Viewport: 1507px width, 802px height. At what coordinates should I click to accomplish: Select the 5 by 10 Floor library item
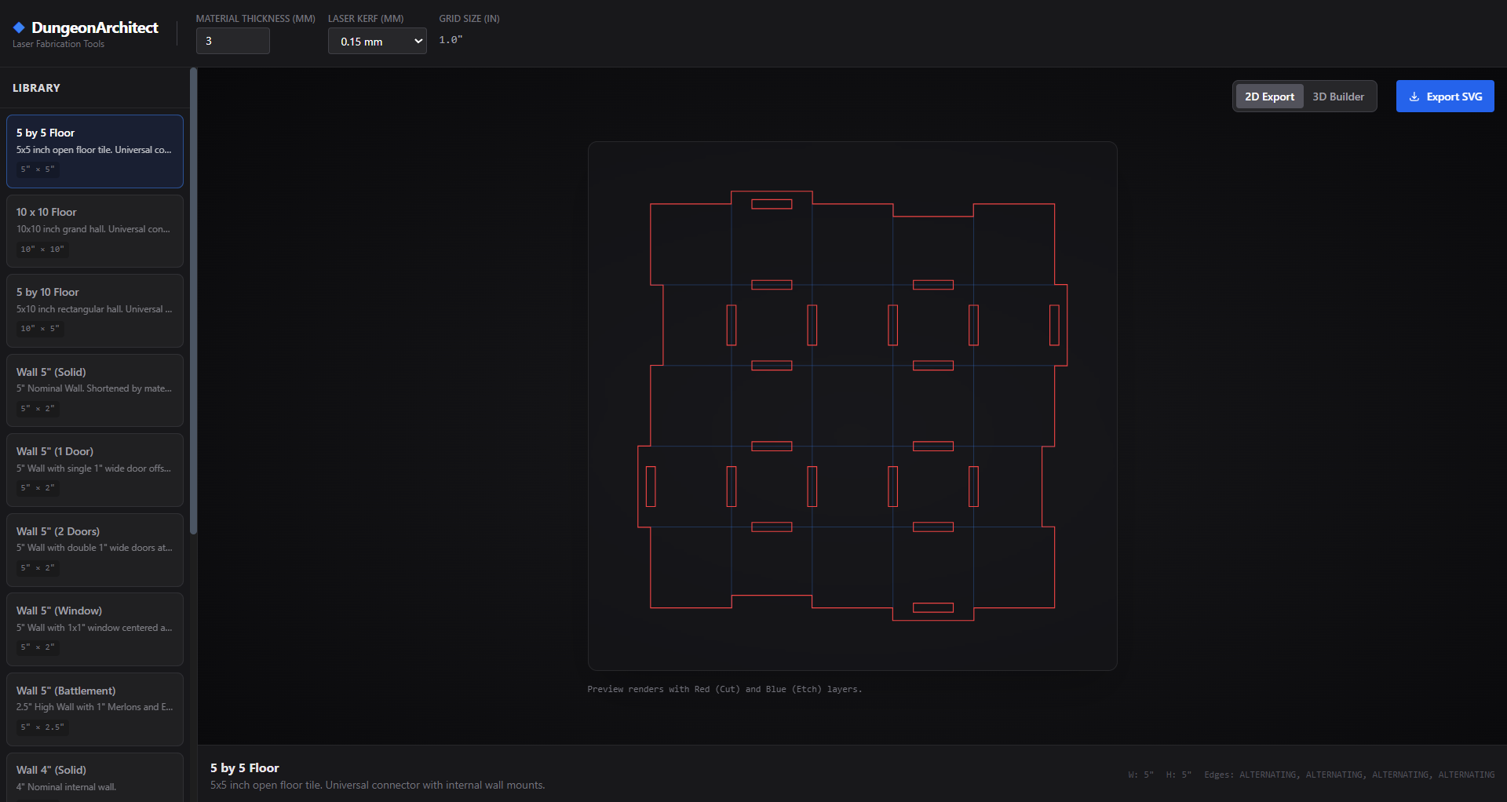point(95,311)
